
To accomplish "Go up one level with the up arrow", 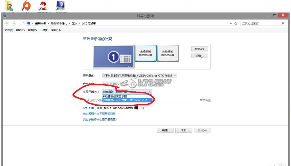I will click(x=23, y=23).
